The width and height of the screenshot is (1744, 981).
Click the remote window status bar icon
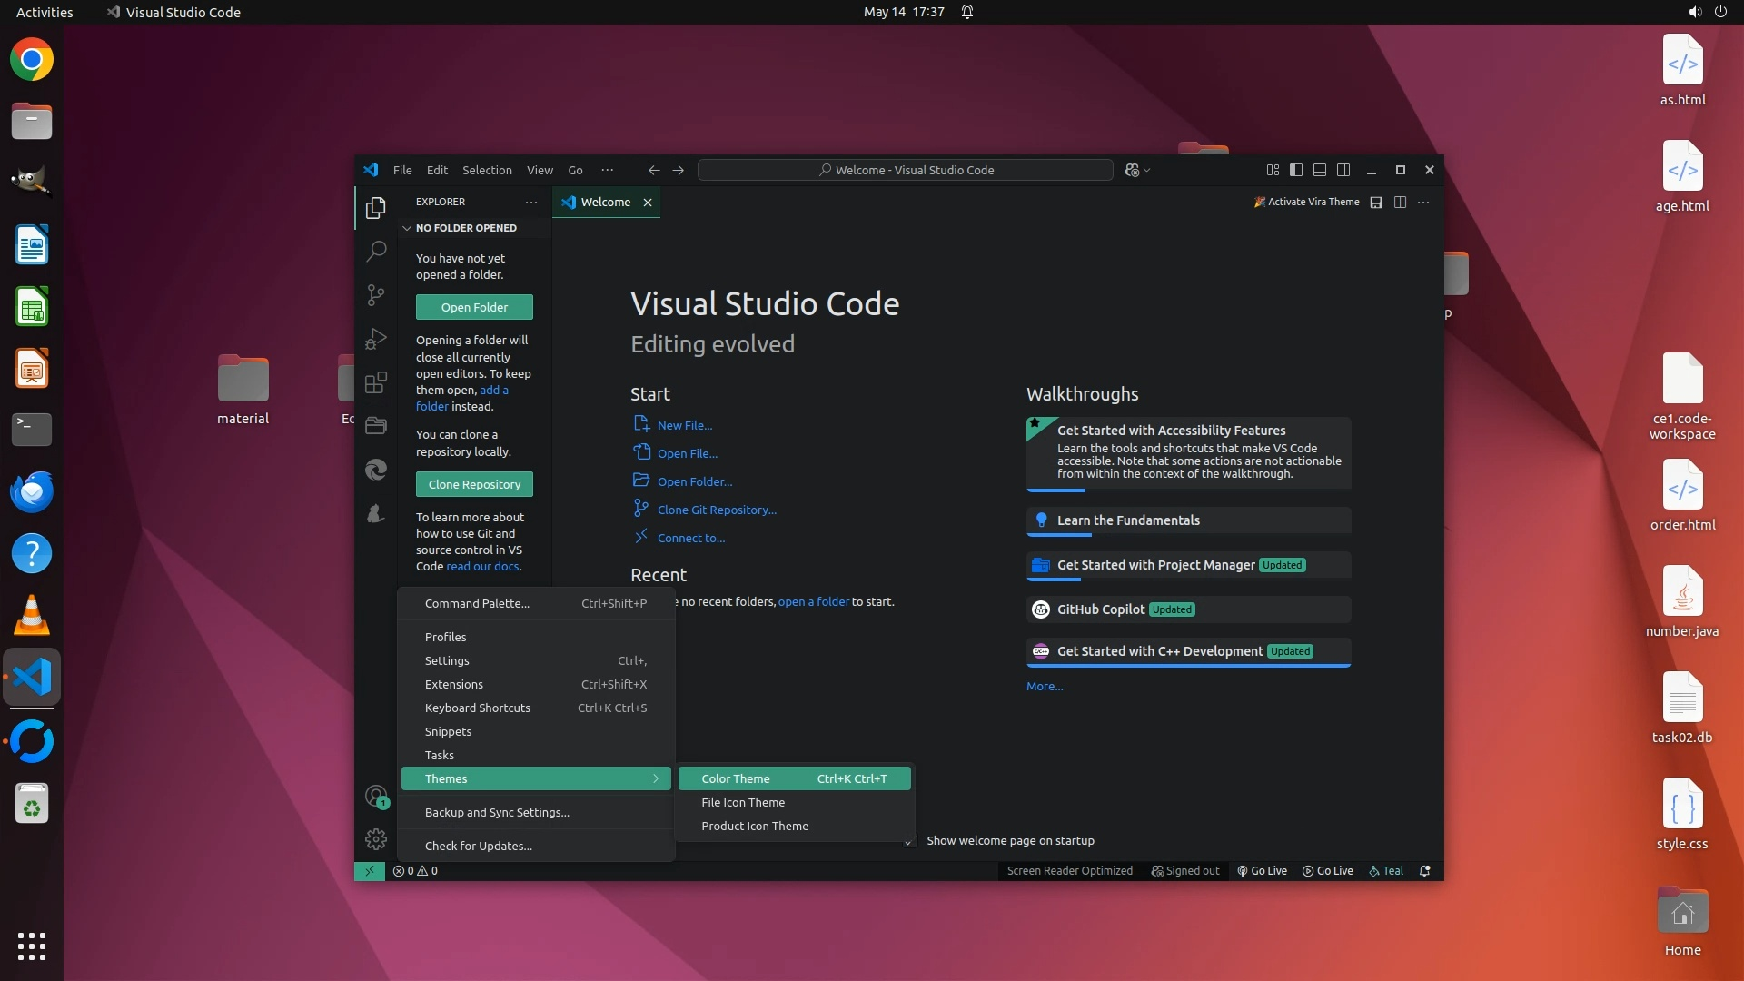(x=370, y=870)
